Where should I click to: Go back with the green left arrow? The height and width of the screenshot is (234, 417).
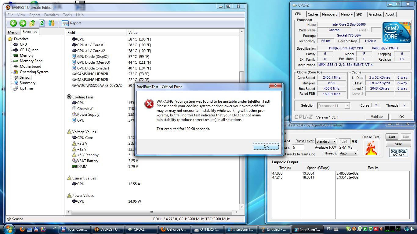(13, 23)
